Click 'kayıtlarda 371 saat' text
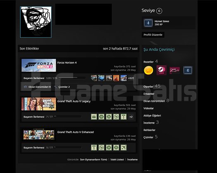This screenshot has width=217, height=173. (x=125, y=66)
